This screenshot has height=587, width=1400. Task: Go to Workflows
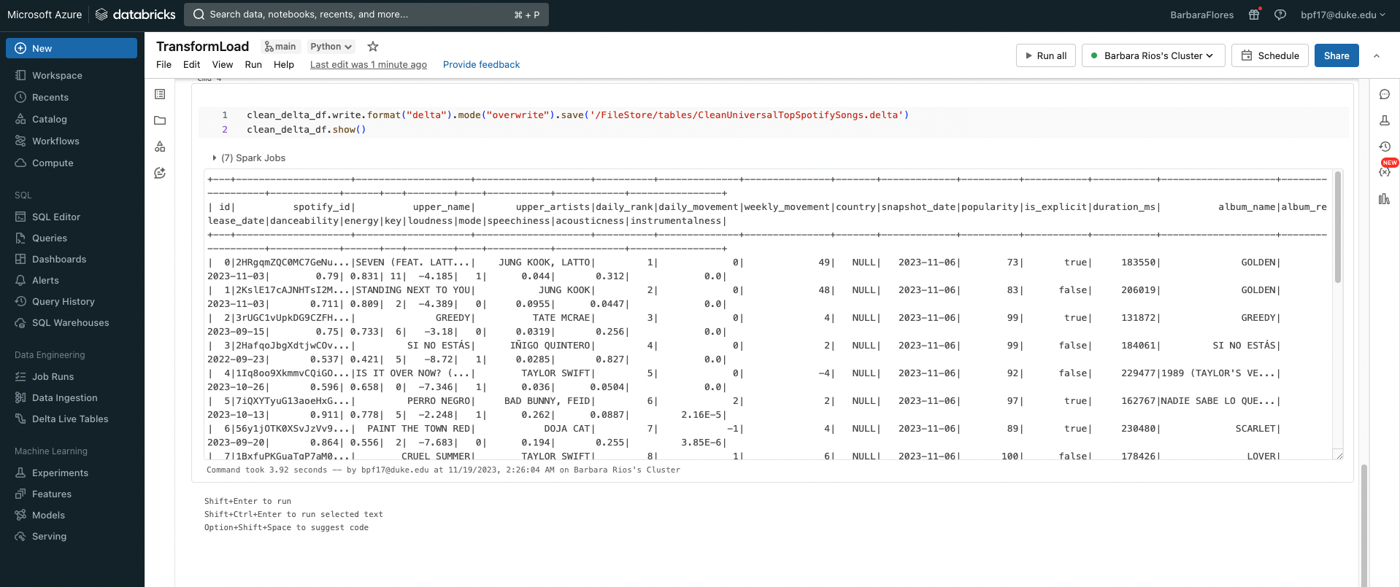click(x=55, y=141)
